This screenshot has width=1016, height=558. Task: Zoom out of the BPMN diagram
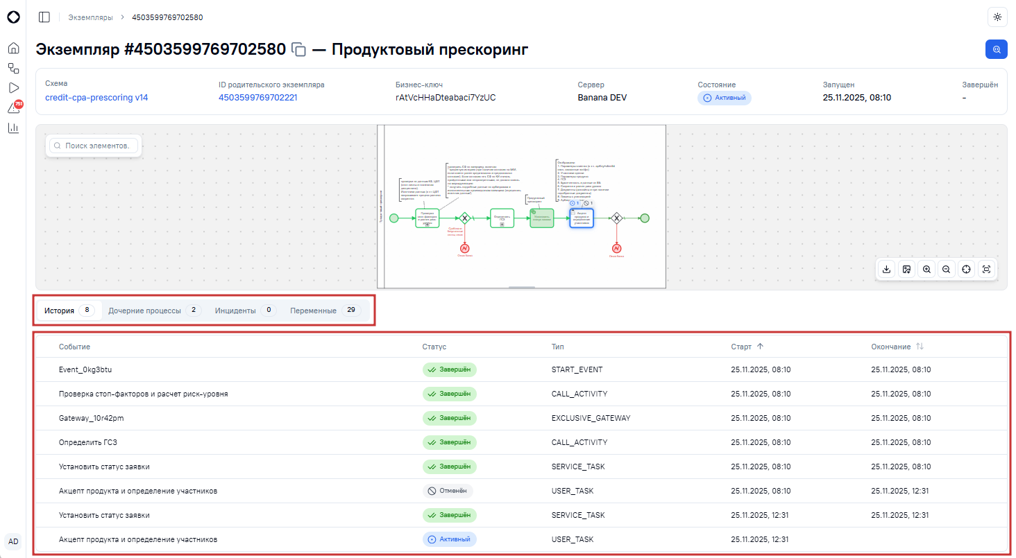point(946,269)
